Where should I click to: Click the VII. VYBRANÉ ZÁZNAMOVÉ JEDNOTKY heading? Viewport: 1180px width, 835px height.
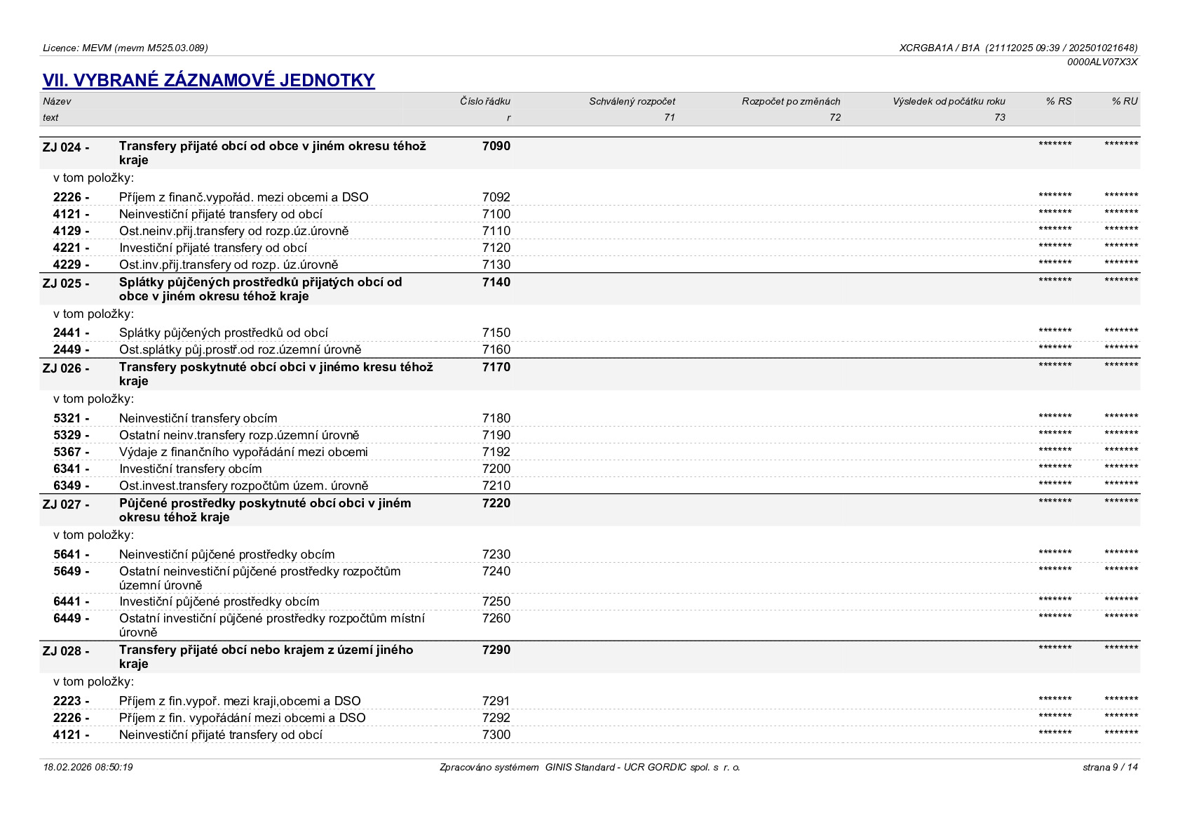pyautogui.click(x=208, y=80)
